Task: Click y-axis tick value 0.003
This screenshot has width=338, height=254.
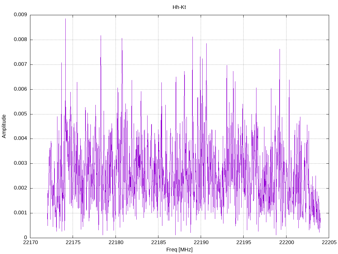Action: pyautogui.click(x=20, y=163)
